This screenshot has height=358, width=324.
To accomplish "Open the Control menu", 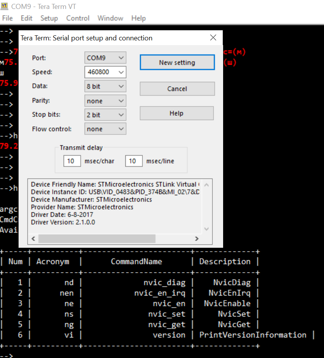I will pyautogui.click(x=78, y=18).
